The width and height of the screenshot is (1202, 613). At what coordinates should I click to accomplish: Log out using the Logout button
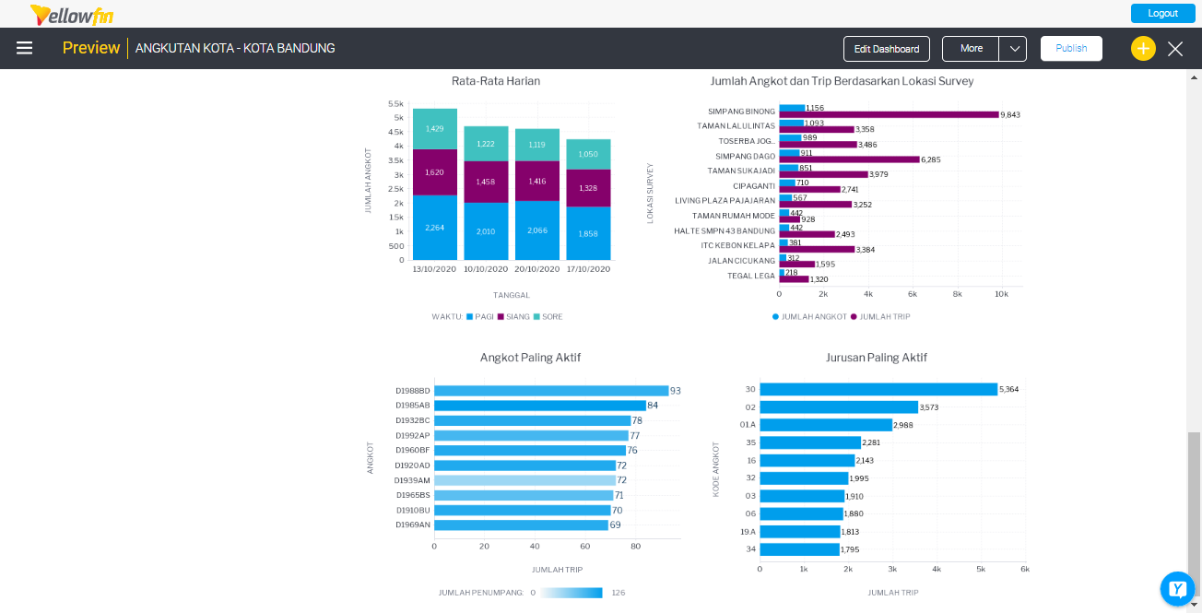1162,13
